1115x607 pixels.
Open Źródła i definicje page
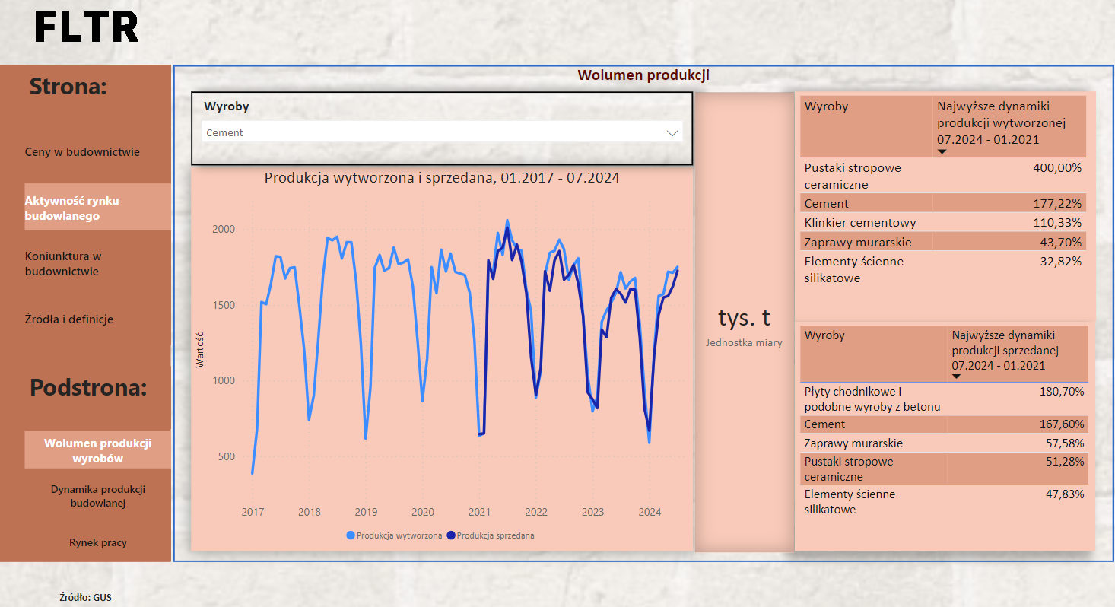(x=69, y=319)
